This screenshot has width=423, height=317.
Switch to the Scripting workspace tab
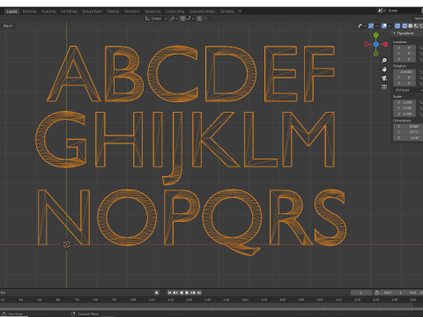226,11
